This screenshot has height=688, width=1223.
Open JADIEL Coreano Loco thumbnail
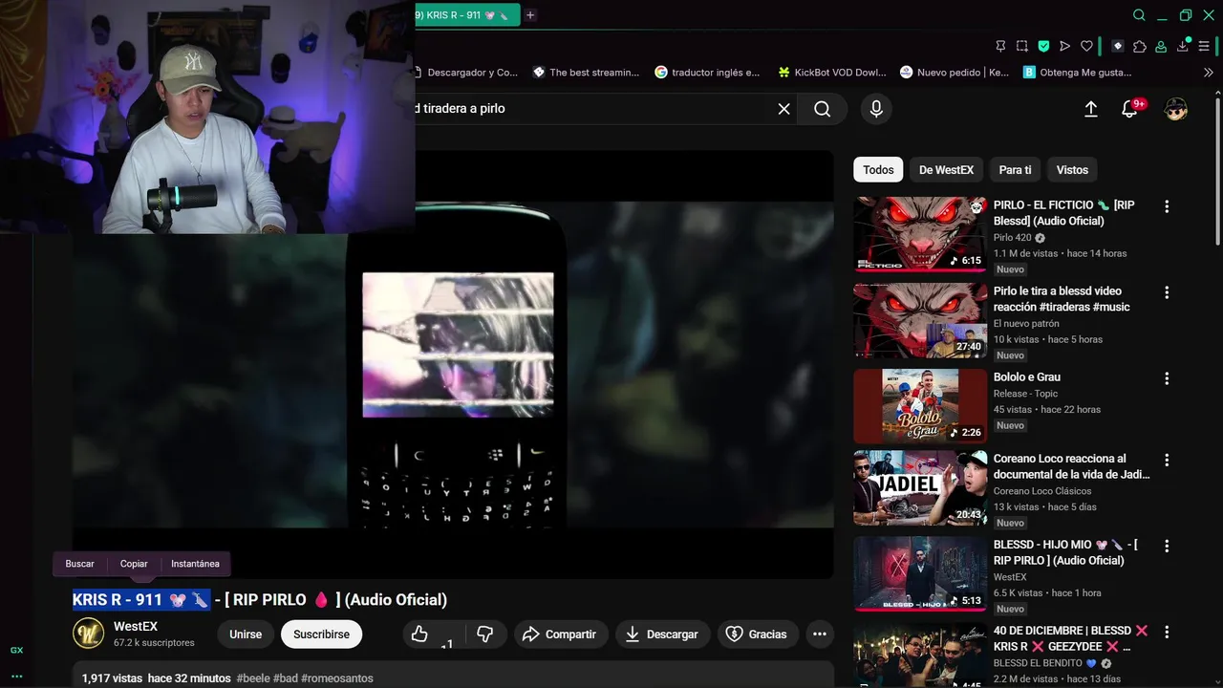(x=920, y=487)
